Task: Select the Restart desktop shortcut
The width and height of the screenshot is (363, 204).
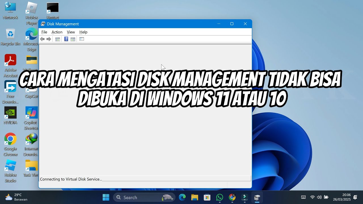Action: pyautogui.click(x=53, y=11)
